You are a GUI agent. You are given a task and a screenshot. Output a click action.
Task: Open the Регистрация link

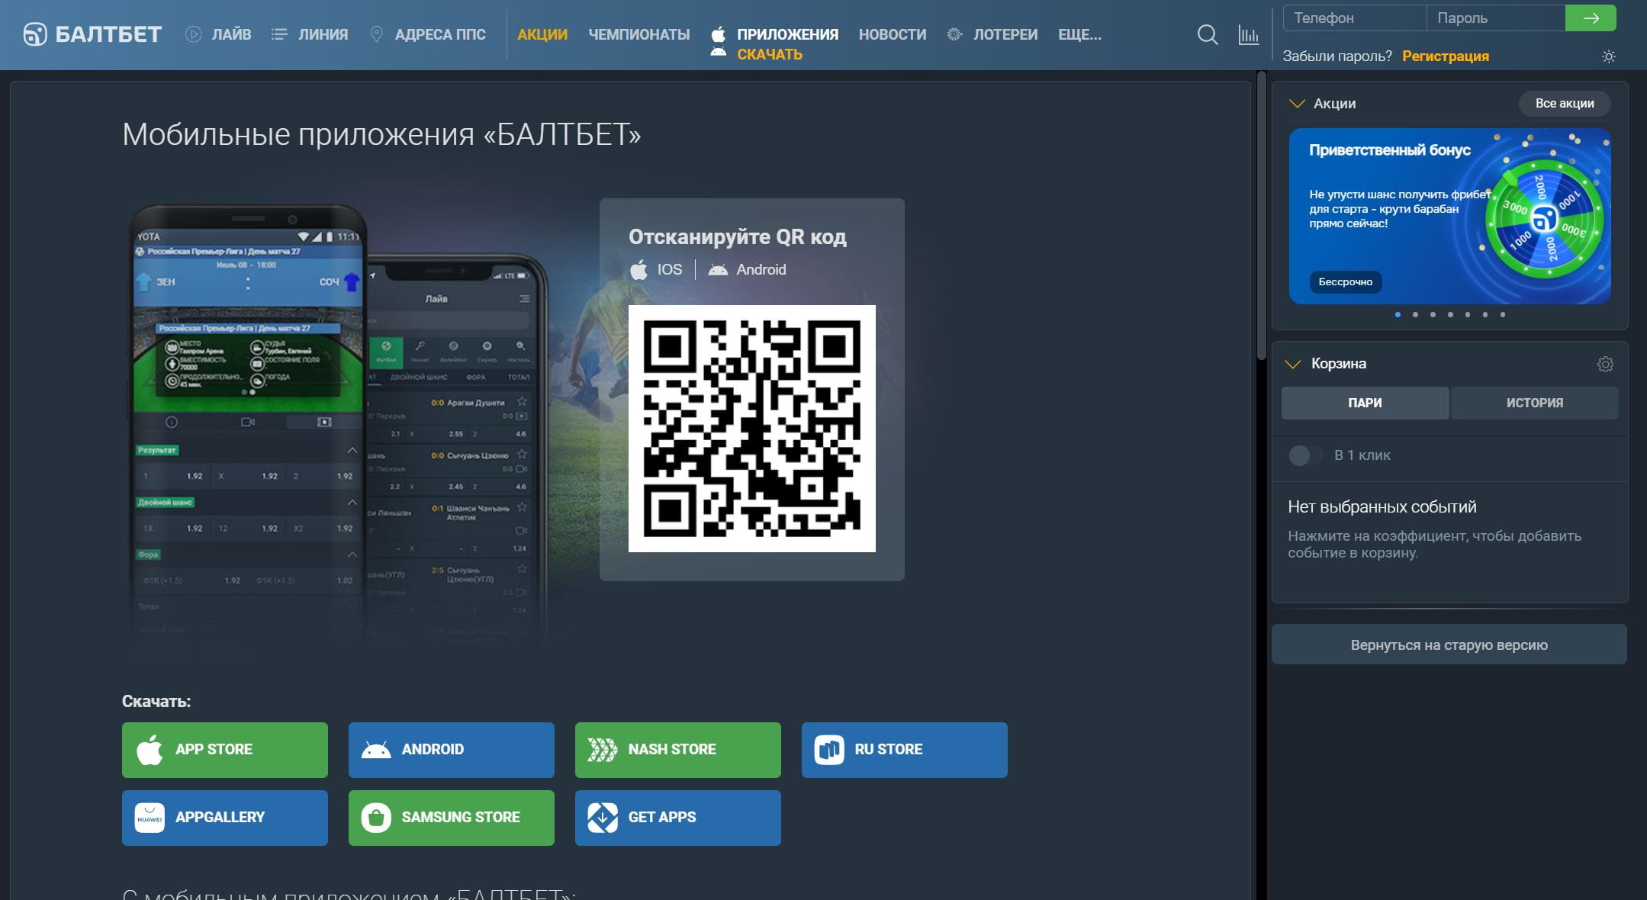1446,56
